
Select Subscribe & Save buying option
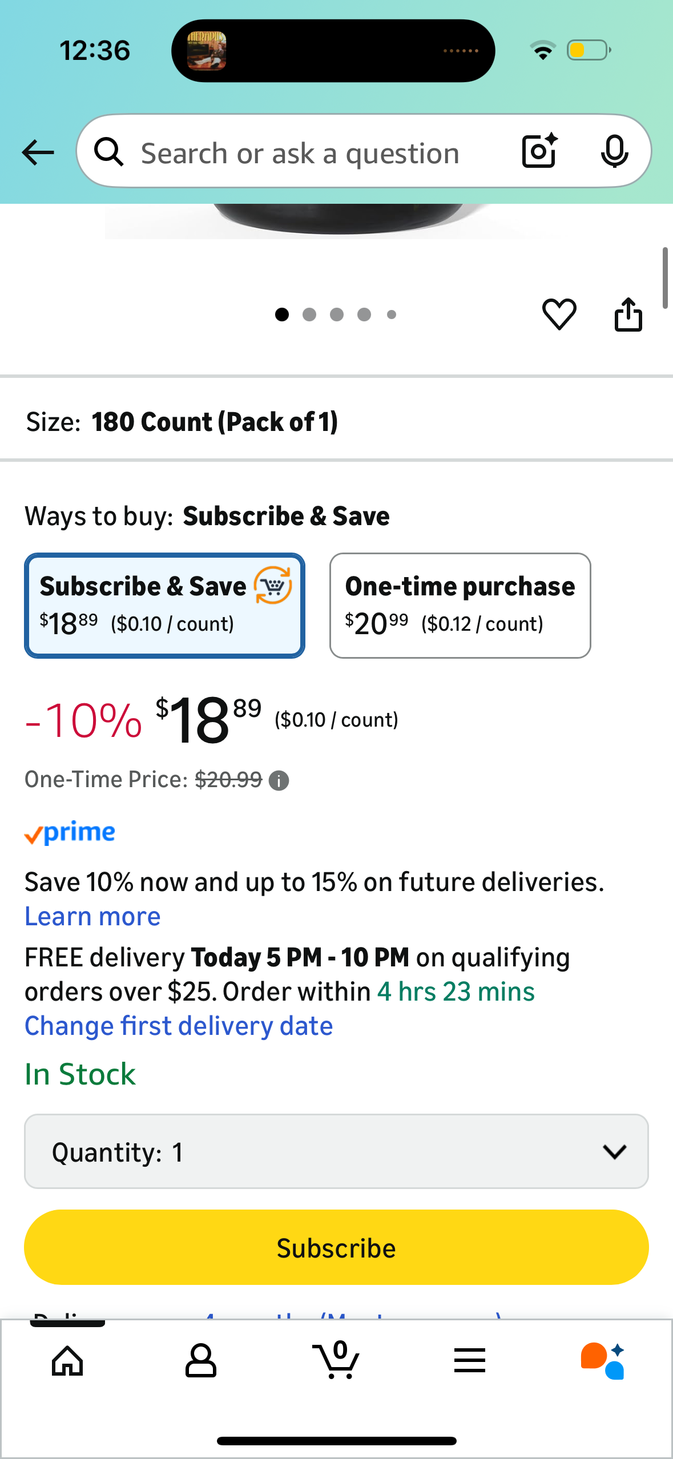pos(164,606)
